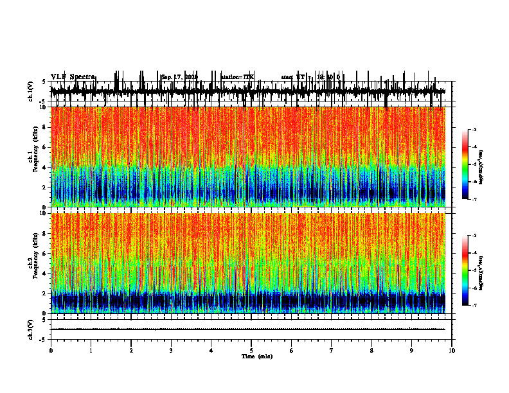
Task: Click the "station=ITK" label
Action: point(237,77)
